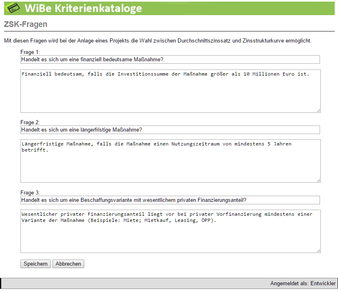The width and height of the screenshot is (338, 293).
Task: Focus the Frage 1 question text field
Action: click(170, 60)
